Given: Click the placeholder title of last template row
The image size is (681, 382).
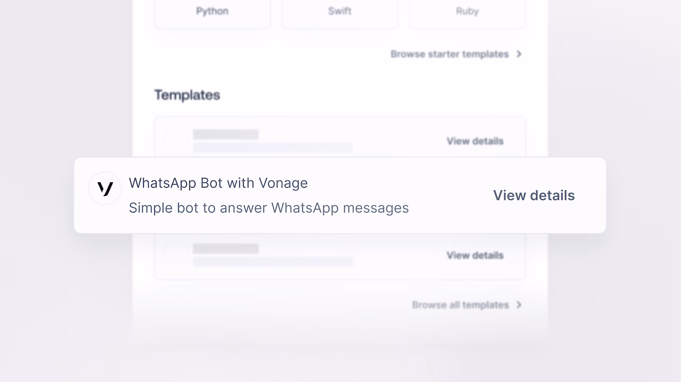Looking at the screenshot, I should 226,249.
